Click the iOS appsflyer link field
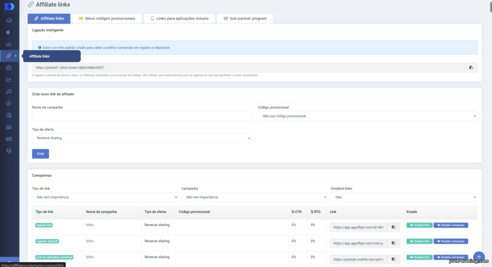This screenshot has width=492, height=267. pyautogui.click(x=358, y=227)
